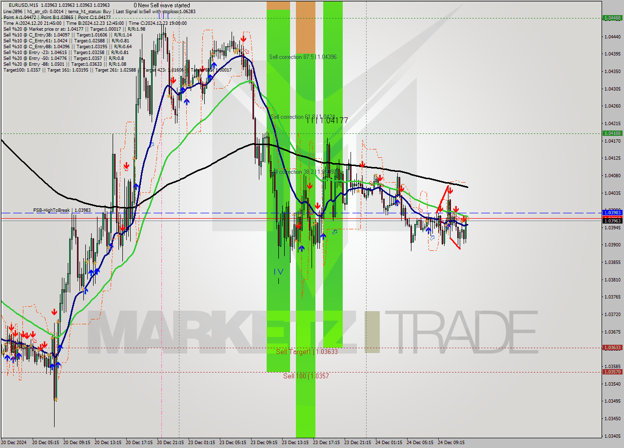Screen dimensions: 624x448
Task: Click the '23 Dec 09:15' time label
Action: (264, 443)
